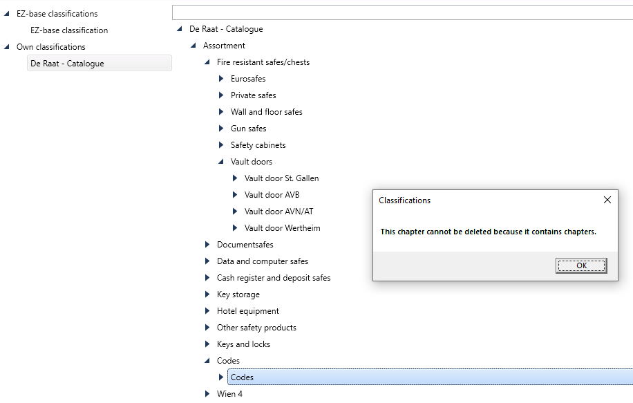633x403 pixels.
Task: Expand the Wien 4 chapter
Action: (207, 394)
